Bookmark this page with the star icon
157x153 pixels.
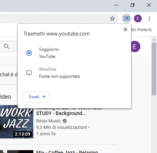pyautogui.click(x=112, y=18)
